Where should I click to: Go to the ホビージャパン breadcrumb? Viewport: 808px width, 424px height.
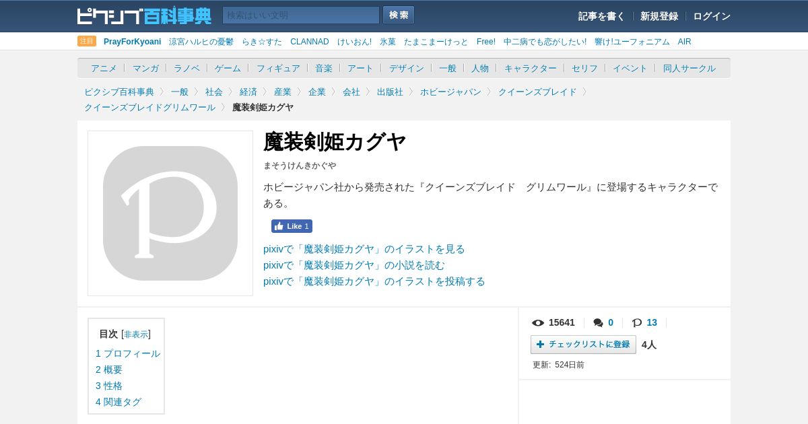450,92
